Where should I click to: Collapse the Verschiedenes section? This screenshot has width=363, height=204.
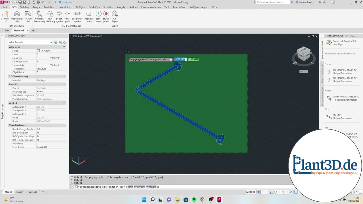point(64,125)
